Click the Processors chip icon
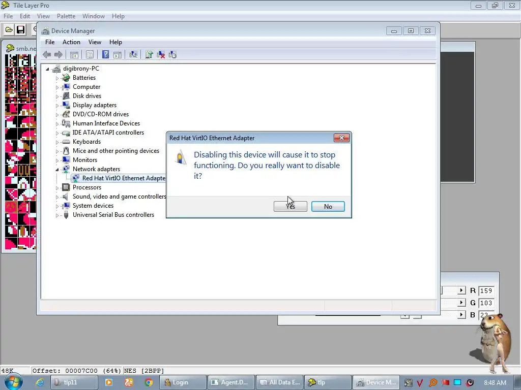 (x=66, y=187)
